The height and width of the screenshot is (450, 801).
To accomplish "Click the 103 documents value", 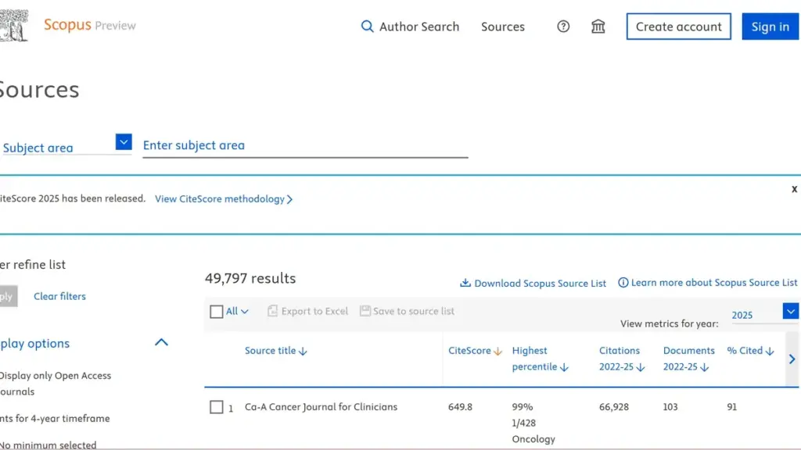I will (670, 407).
